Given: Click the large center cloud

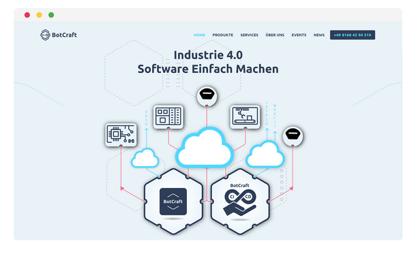Looking at the screenshot, I should click(205, 147).
